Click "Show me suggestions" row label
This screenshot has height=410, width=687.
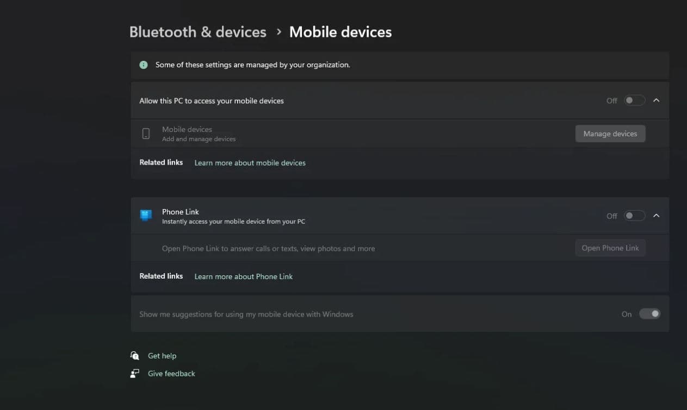pos(246,314)
